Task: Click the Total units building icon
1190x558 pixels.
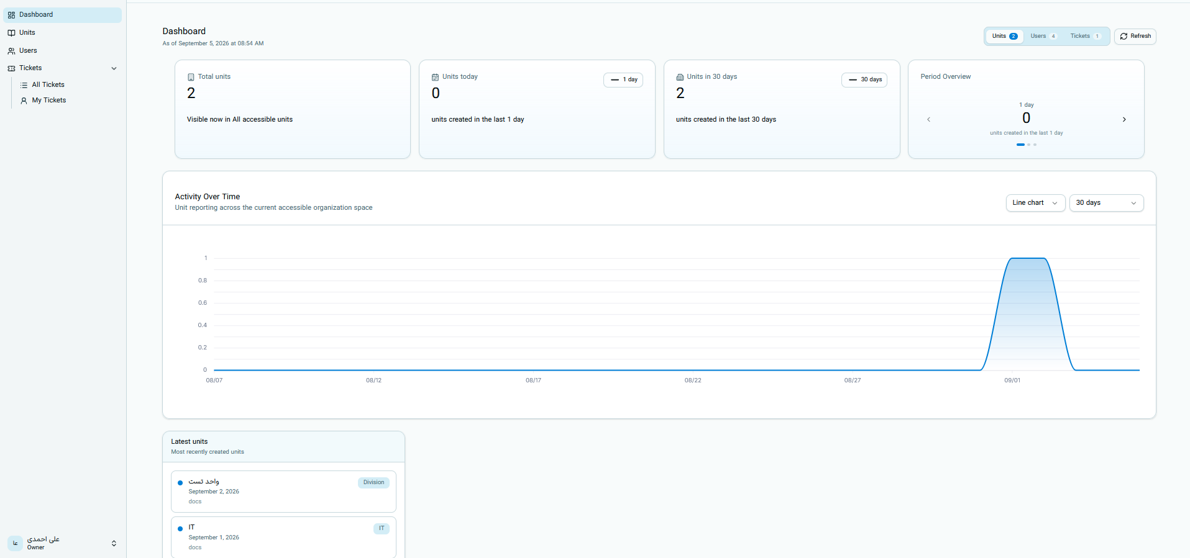Action: coord(191,77)
